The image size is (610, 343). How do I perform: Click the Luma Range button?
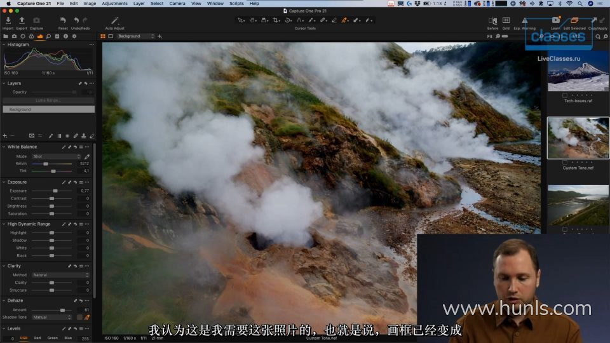pos(48,100)
